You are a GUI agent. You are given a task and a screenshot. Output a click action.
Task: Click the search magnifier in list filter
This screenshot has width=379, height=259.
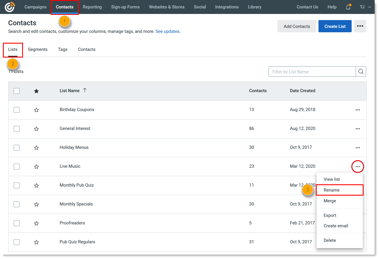tap(361, 72)
